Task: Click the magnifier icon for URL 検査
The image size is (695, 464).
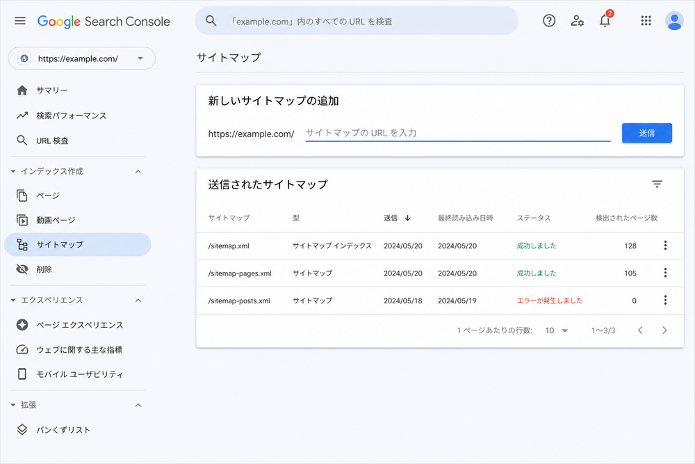Action: 22,141
